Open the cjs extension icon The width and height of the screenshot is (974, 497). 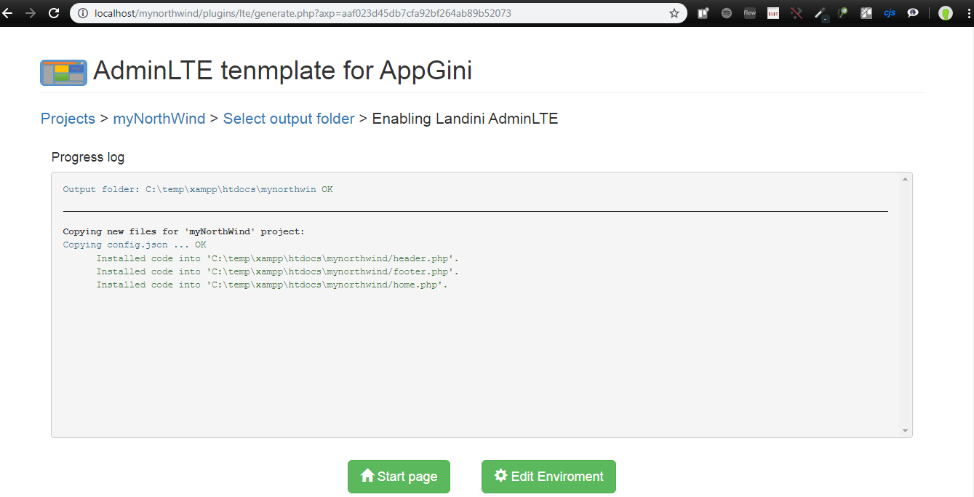(890, 13)
